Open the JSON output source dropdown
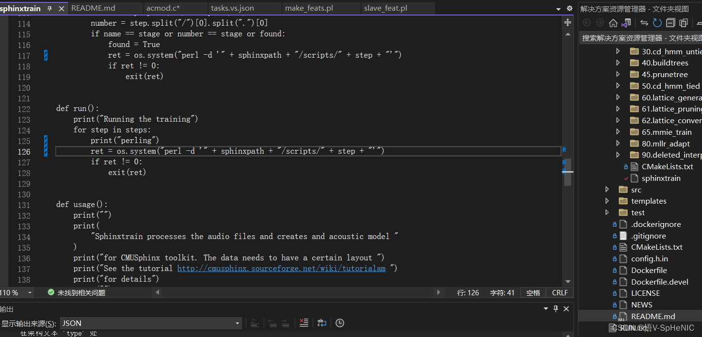702x337 pixels. [237, 323]
